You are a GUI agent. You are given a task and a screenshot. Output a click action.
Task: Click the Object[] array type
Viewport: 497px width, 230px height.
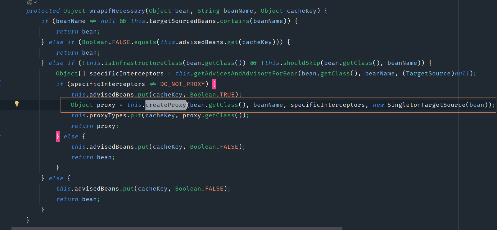[70, 74]
